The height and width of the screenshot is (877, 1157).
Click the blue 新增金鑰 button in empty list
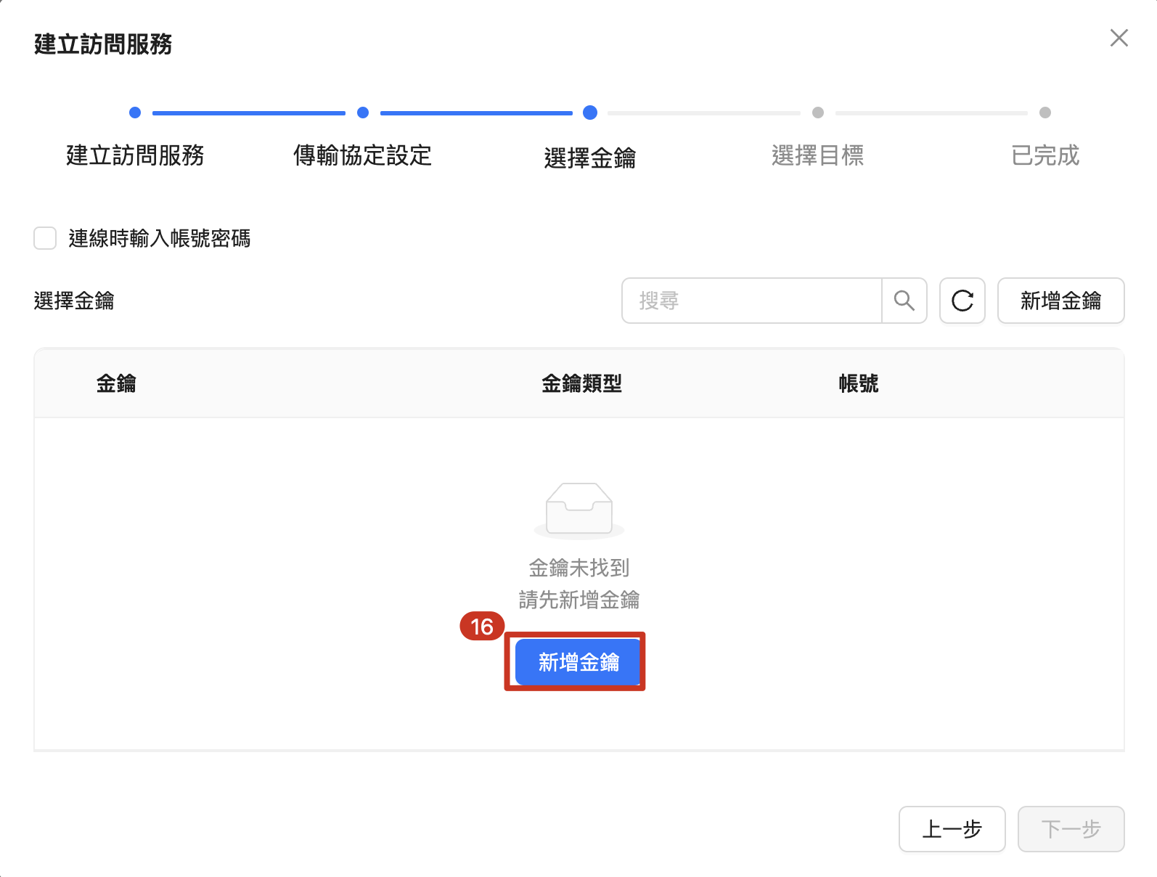578,662
